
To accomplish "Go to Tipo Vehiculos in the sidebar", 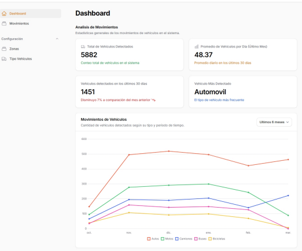I will [31, 59].
